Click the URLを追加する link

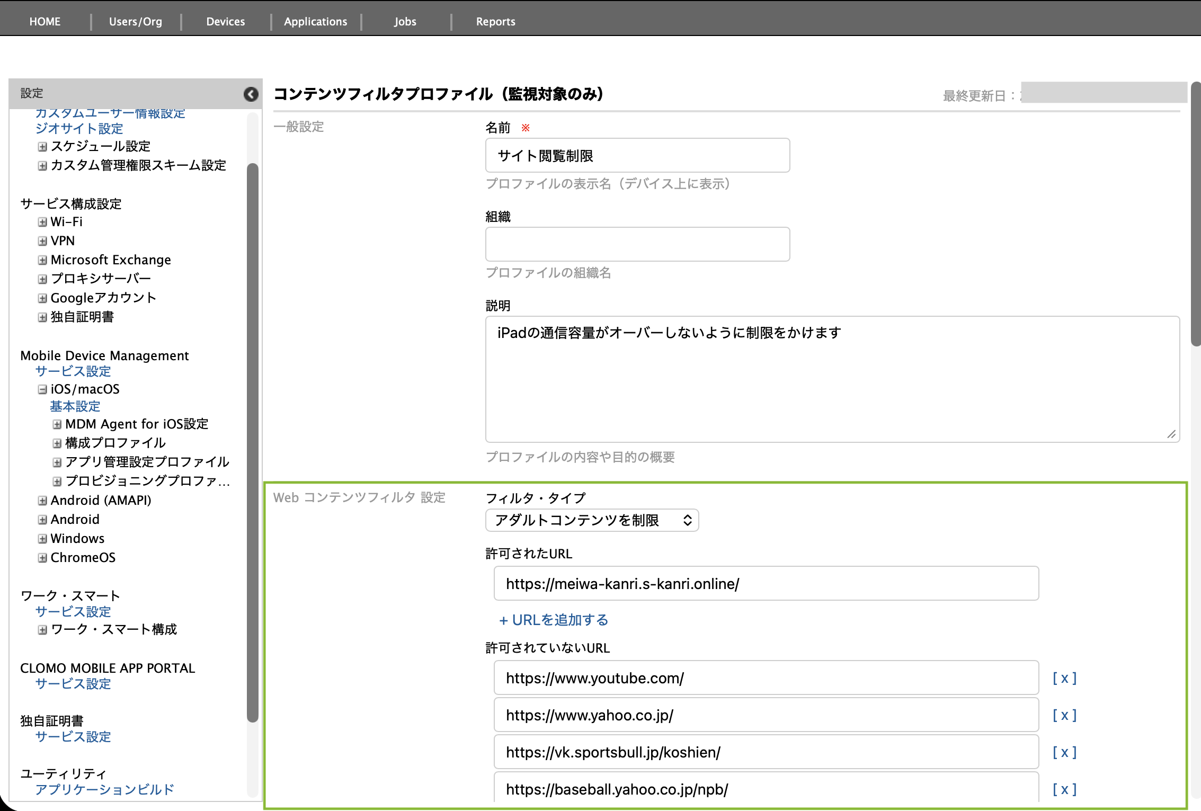tap(554, 620)
